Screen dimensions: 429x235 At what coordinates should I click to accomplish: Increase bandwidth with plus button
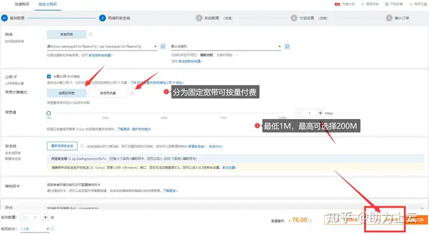pos(320,113)
